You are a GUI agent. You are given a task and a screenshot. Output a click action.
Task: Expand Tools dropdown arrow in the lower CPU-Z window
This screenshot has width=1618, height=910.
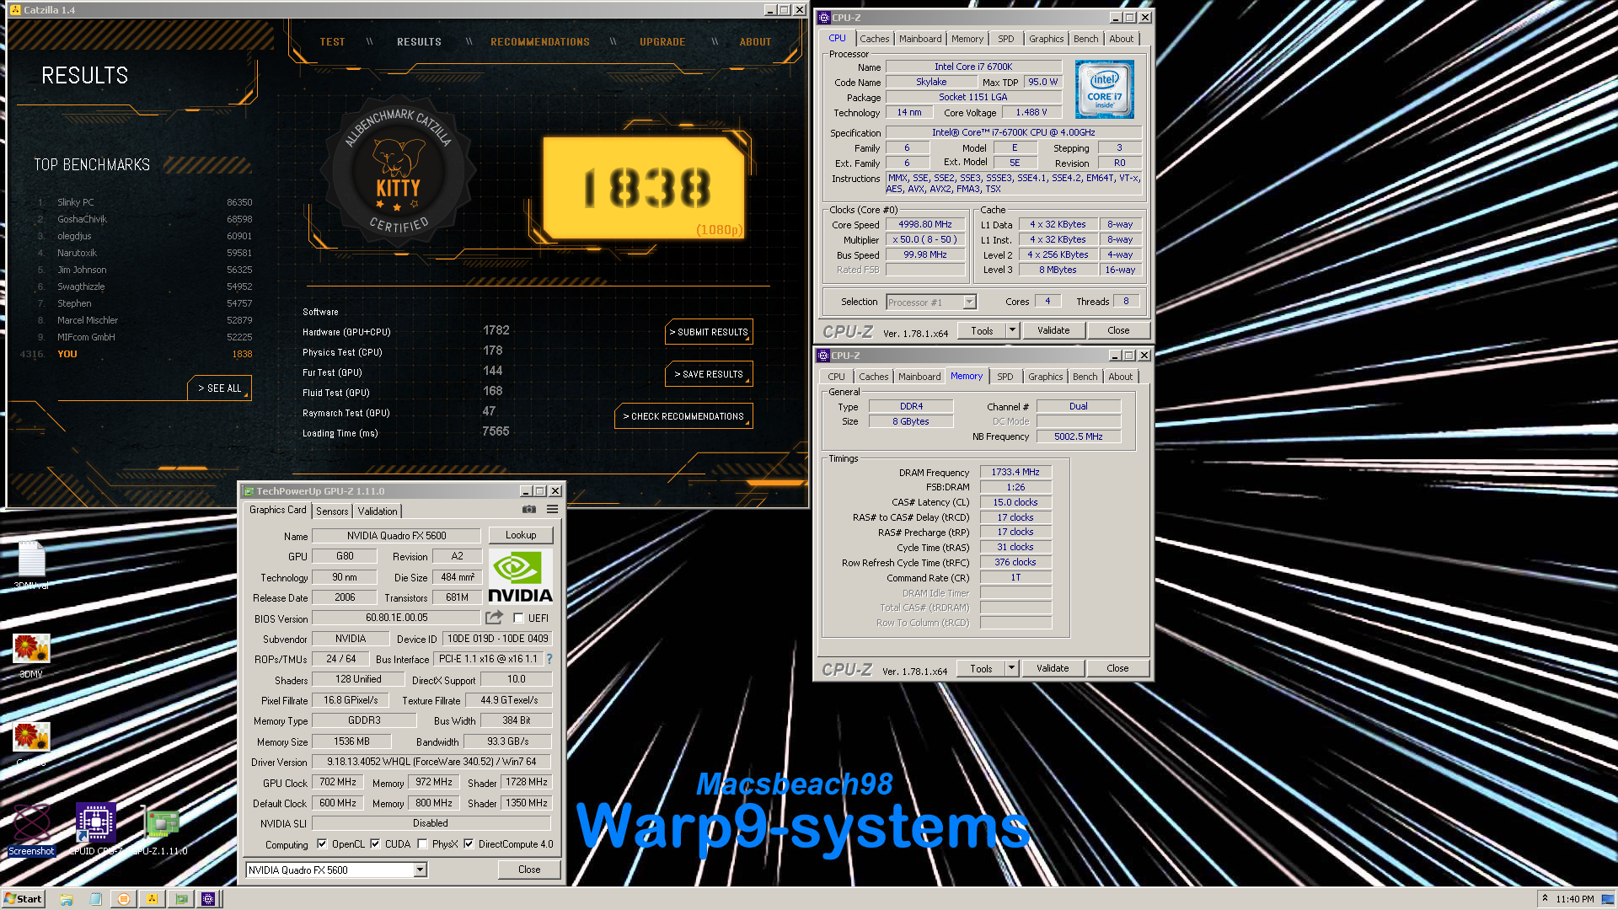click(1011, 668)
